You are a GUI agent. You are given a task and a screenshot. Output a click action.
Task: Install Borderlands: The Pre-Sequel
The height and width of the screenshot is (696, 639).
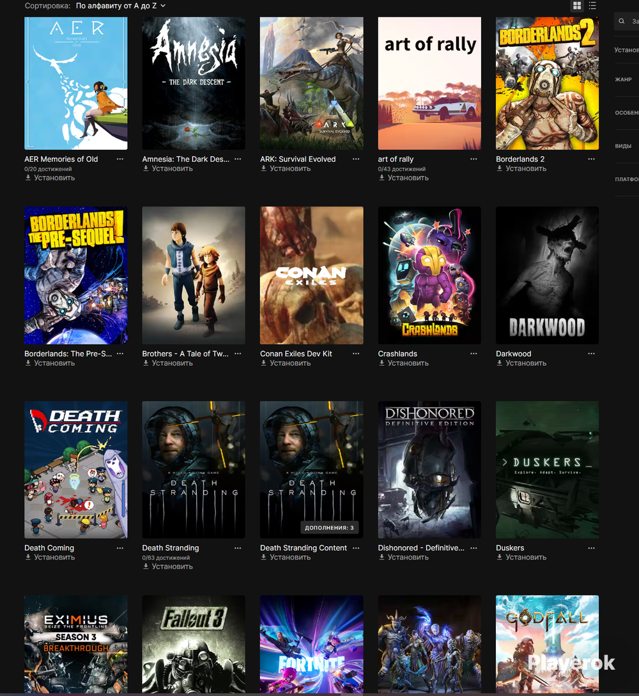pyautogui.click(x=50, y=363)
